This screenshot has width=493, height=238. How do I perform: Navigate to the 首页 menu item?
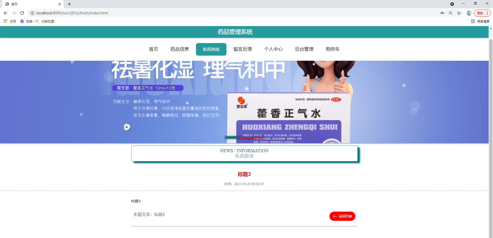click(154, 49)
